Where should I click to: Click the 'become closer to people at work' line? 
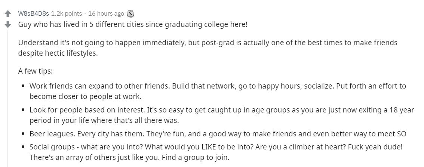click(86, 96)
